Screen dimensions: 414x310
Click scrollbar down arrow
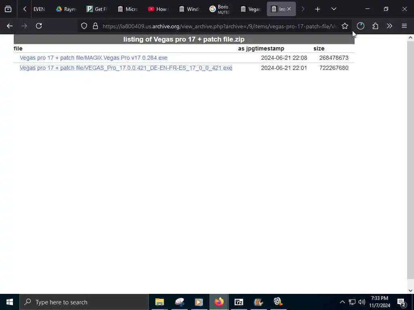(x=410, y=291)
